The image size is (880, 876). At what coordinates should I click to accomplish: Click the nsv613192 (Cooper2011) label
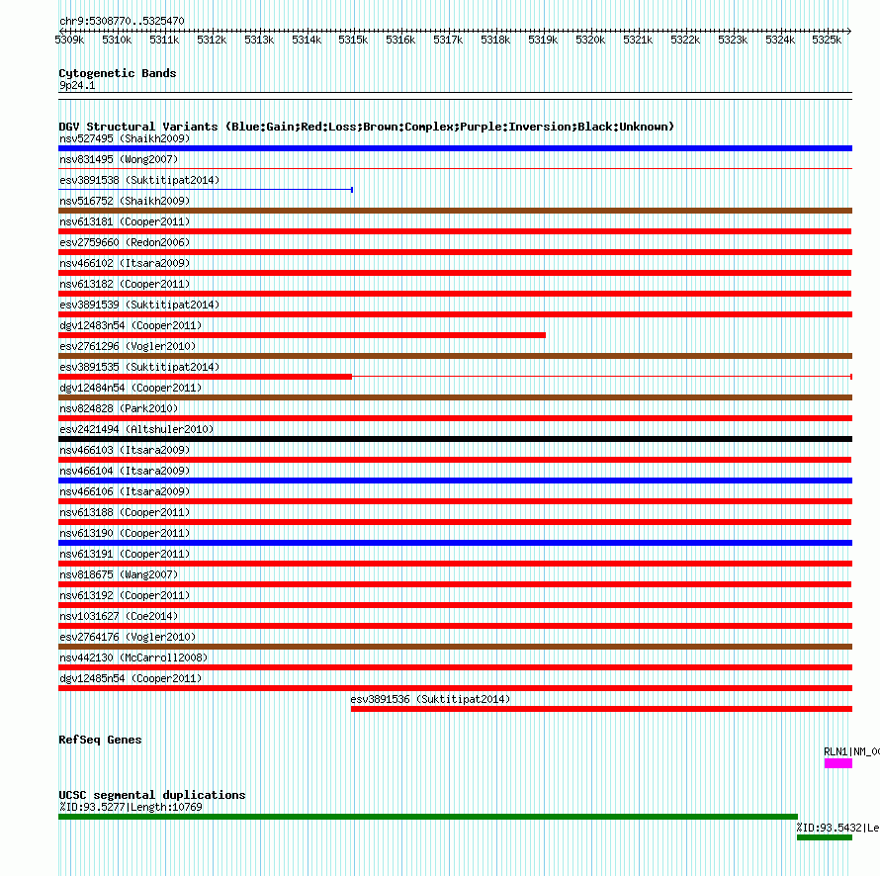(125, 595)
